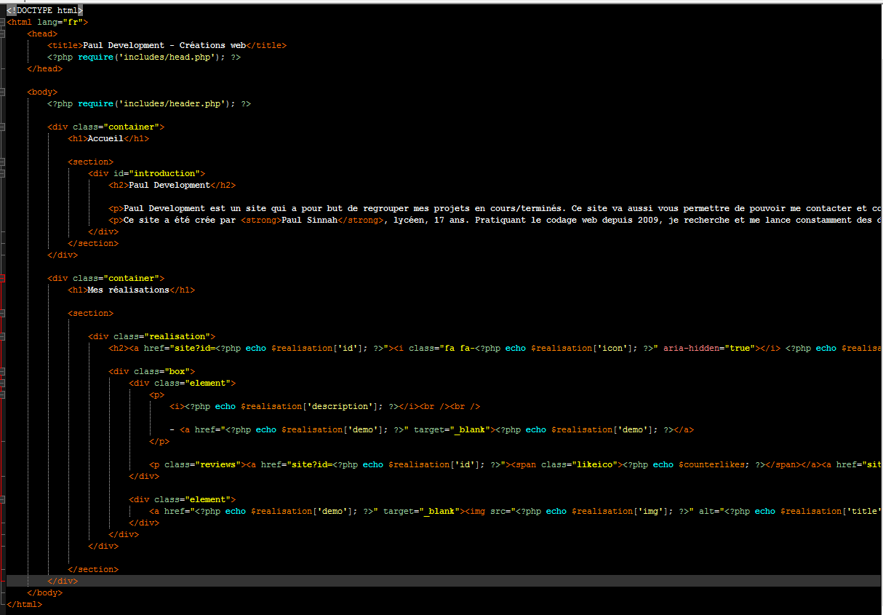Click the opening <body> tag
This screenshot has width=883, height=615.
(x=42, y=92)
